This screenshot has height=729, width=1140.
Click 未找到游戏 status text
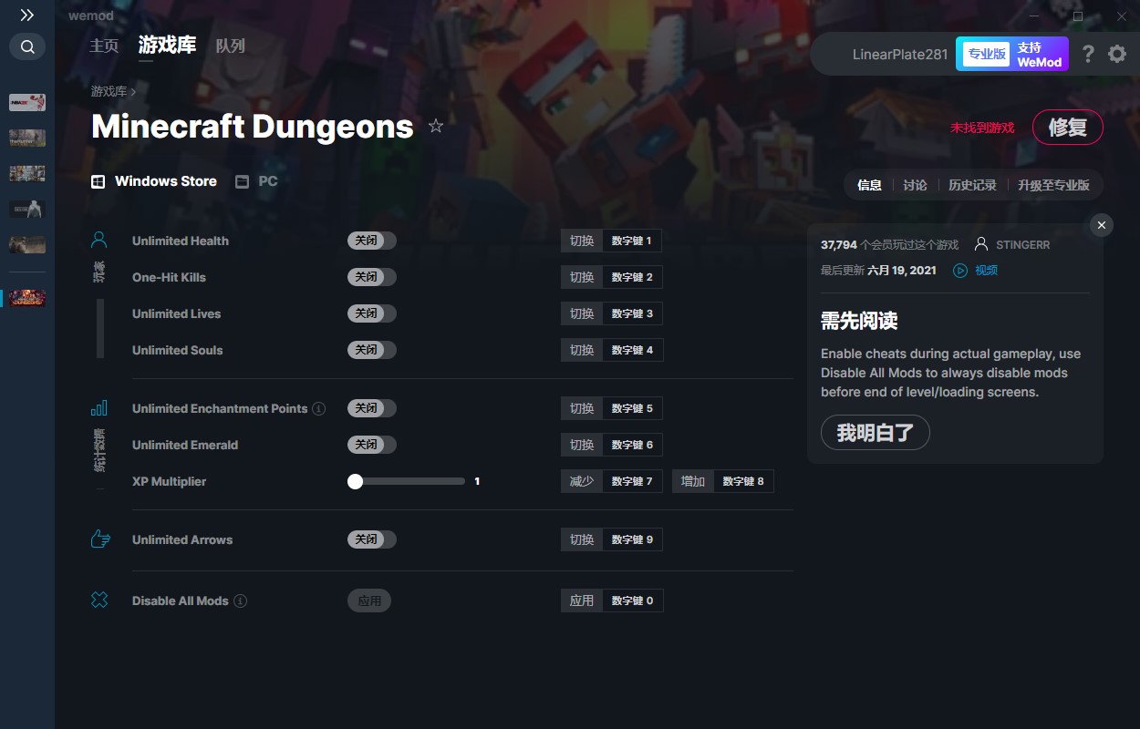982,128
